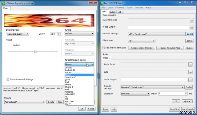Open x264 encoder Config in MeGUI

click(x=190, y=34)
